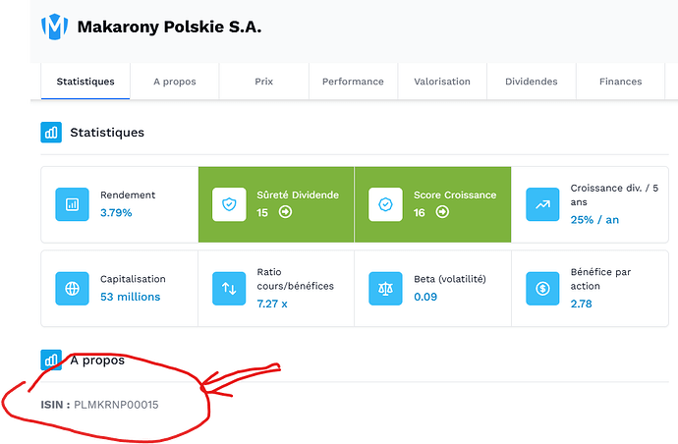
Task: Click the Capitalisation globe icon
Action: [72, 289]
